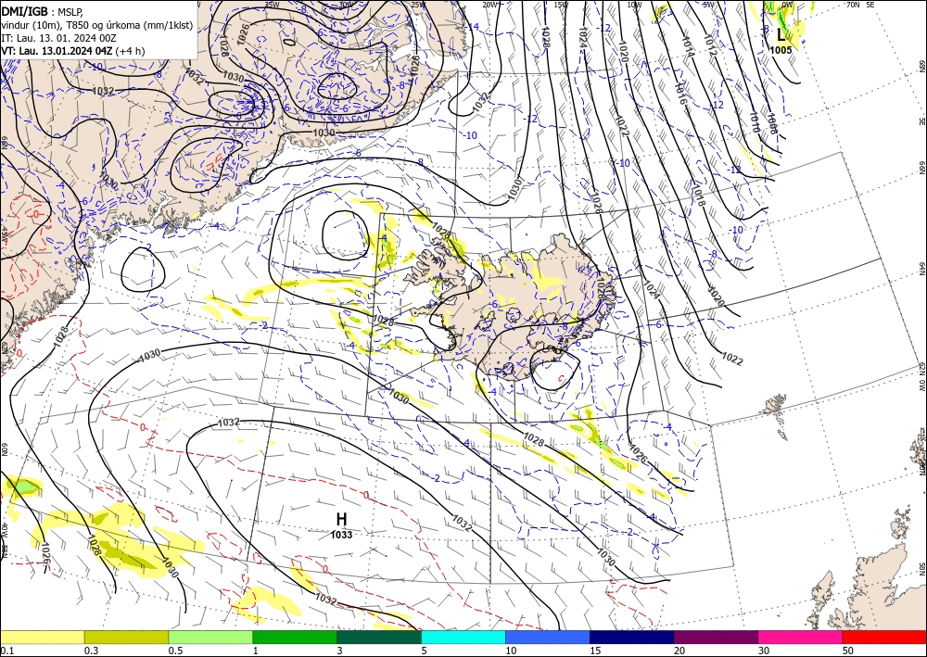Screen dimensions: 927x657
Task: Choose the navy 15–20 legend swatch
Action: click(632, 637)
